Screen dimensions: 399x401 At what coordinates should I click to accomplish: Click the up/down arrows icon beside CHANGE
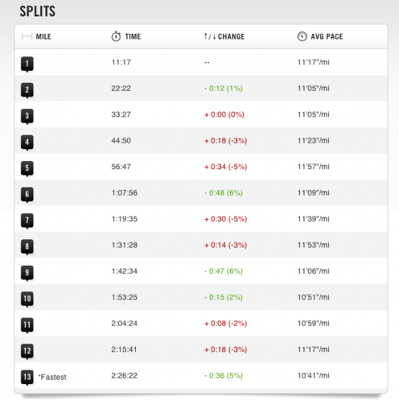coord(210,36)
